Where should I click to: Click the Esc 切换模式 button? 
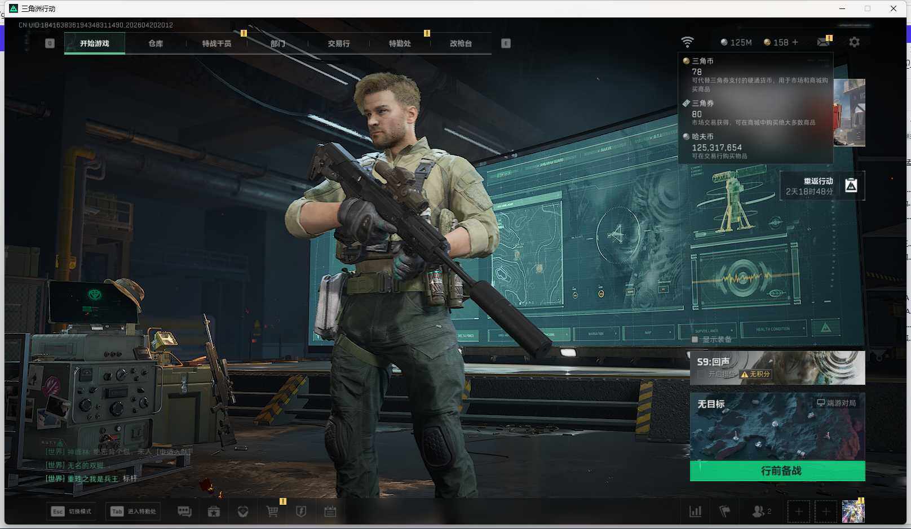point(71,512)
